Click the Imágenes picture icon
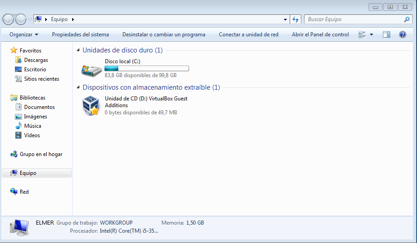This screenshot has width=417, height=243. [x=18, y=117]
